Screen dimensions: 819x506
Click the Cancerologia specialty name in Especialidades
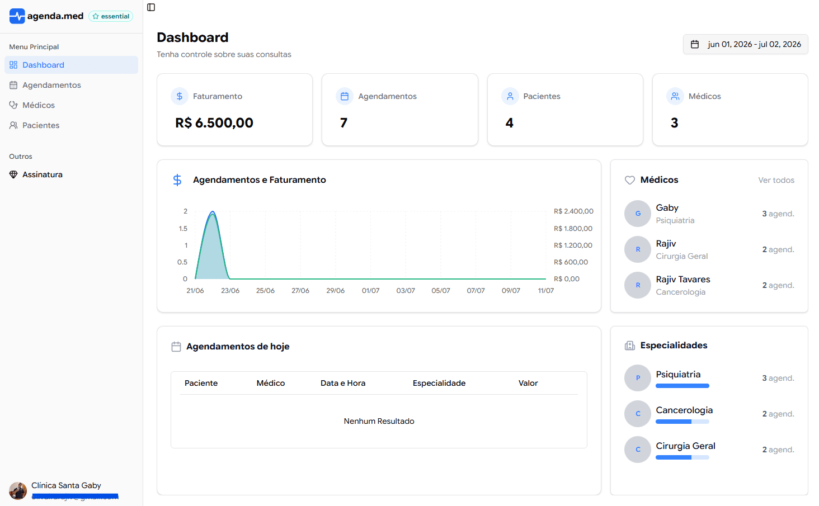(x=684, y=410)
